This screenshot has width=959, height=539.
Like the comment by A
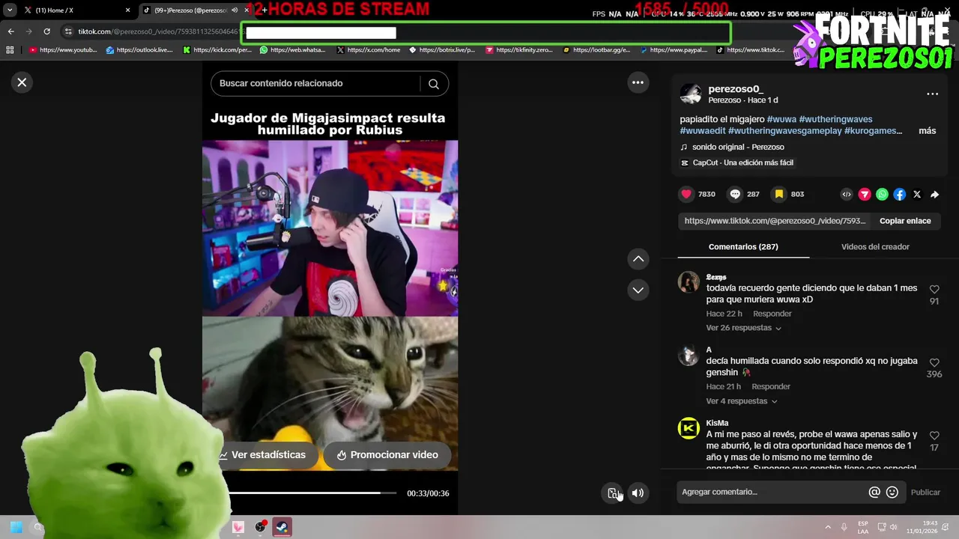coord(934,362)
